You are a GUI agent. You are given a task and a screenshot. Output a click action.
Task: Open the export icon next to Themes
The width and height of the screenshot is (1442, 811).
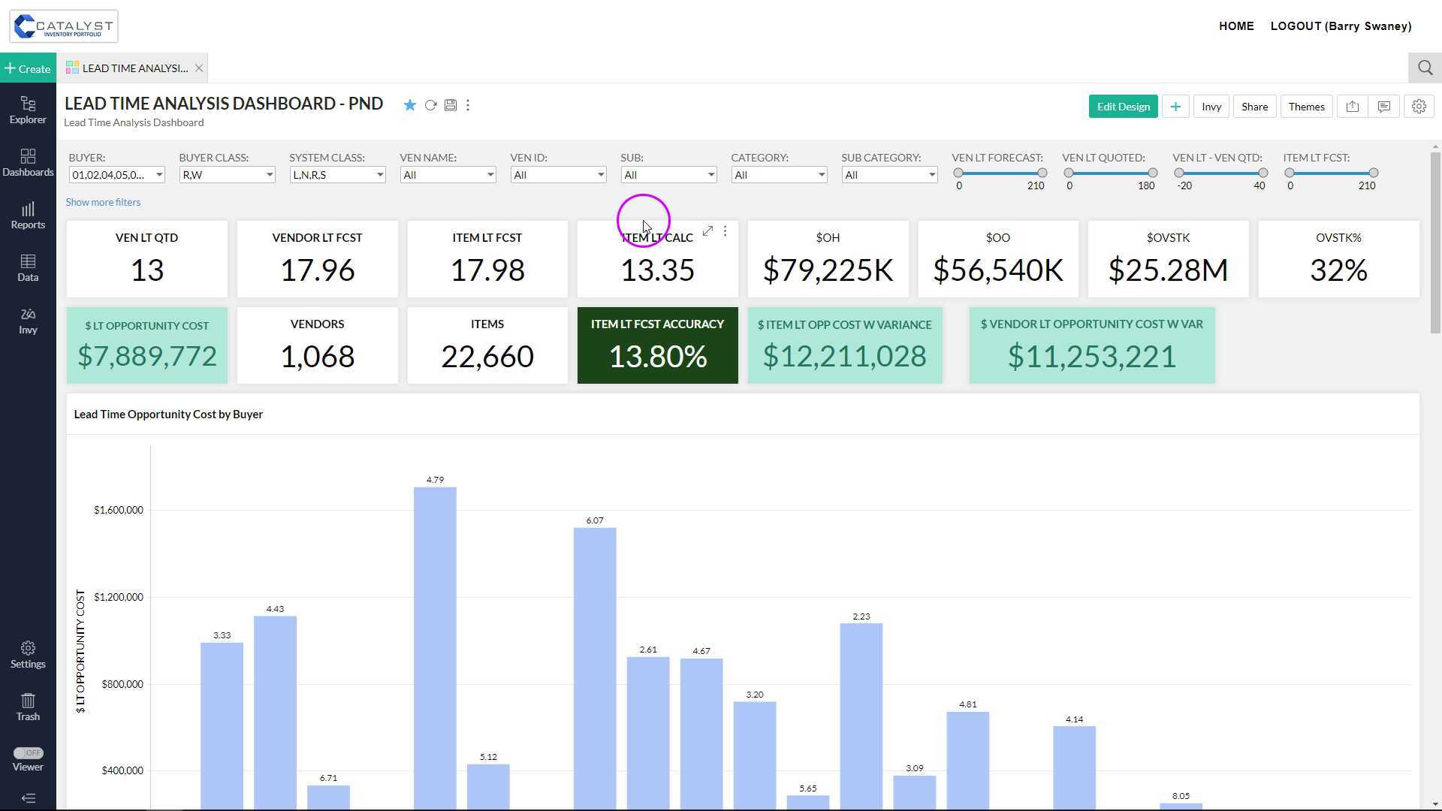click(1352, 106)
